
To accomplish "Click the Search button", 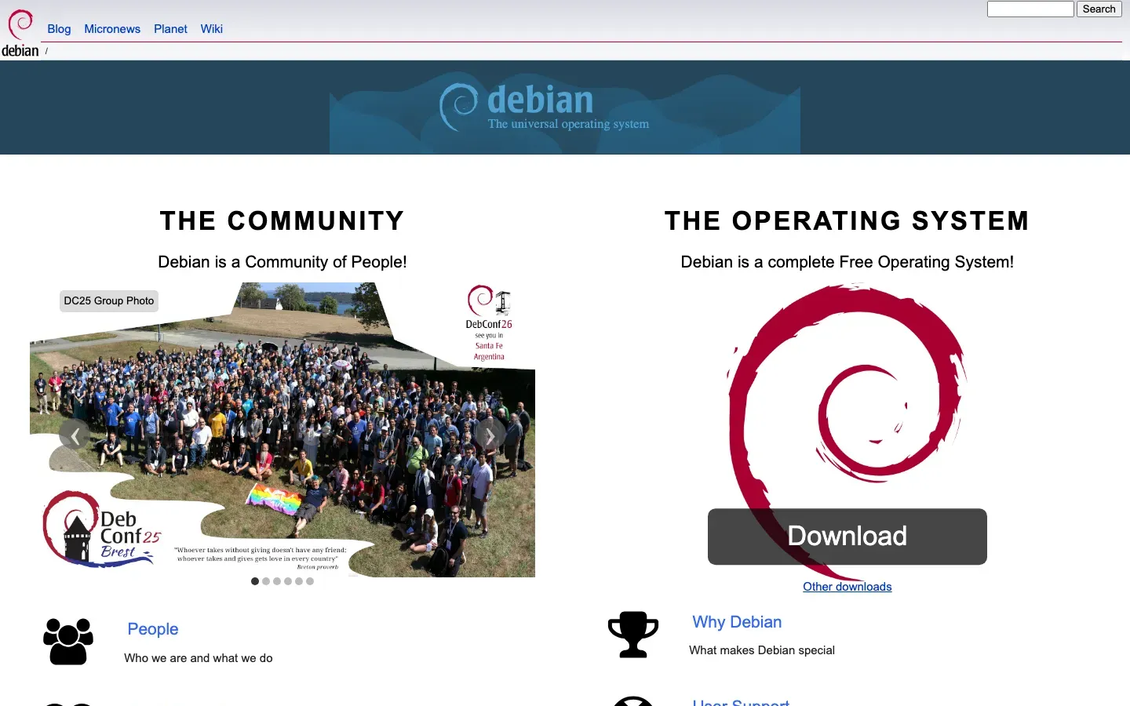I will click(x=1099, y=9).
